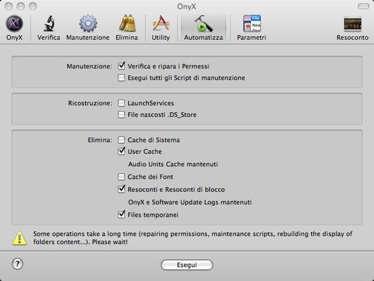This screenshot has width=374, height=281.
Task: Click the Elimina: section label
Action: (x=100, y=140)
